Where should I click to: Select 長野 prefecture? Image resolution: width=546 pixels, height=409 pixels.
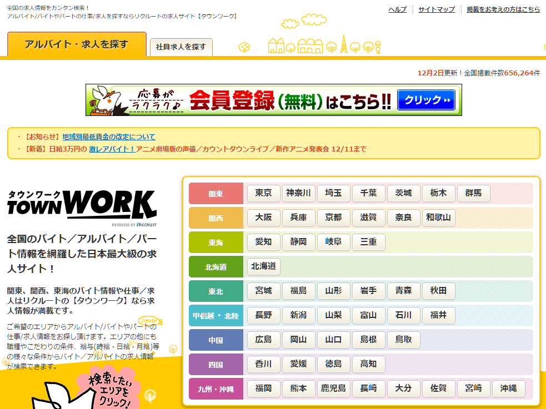pos(264,315)
